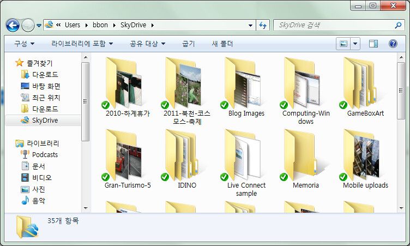Click SkyDrive folder icon in details pane
Viewport: 410px width, 246px height.
pos(27,226)
